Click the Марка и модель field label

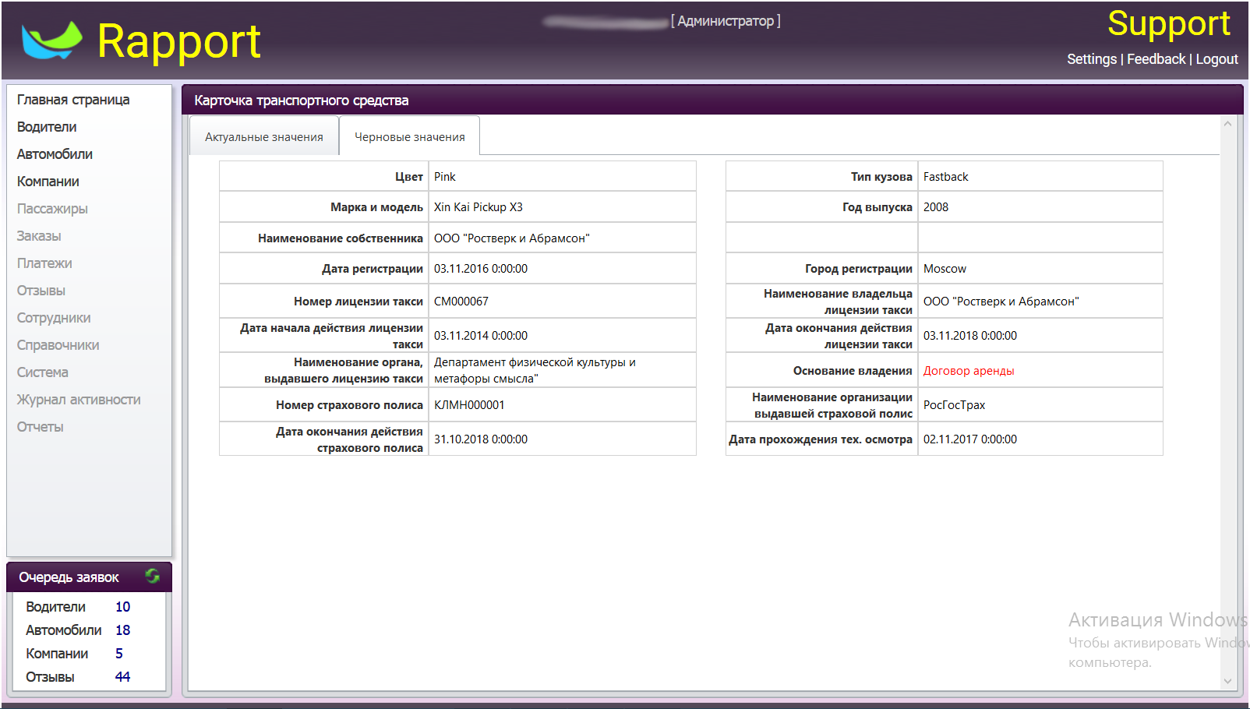point(376,207)
